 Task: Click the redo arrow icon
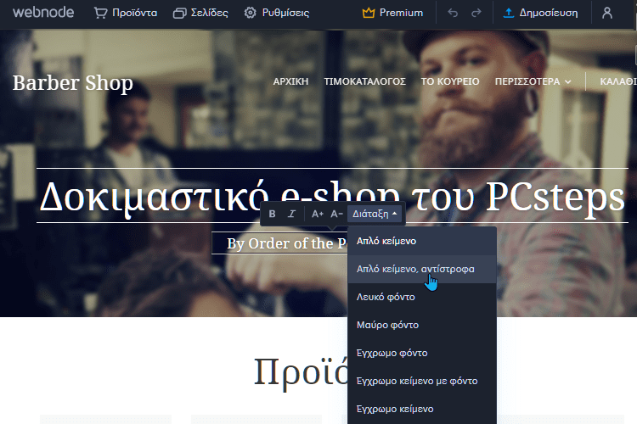coord(476,13)
